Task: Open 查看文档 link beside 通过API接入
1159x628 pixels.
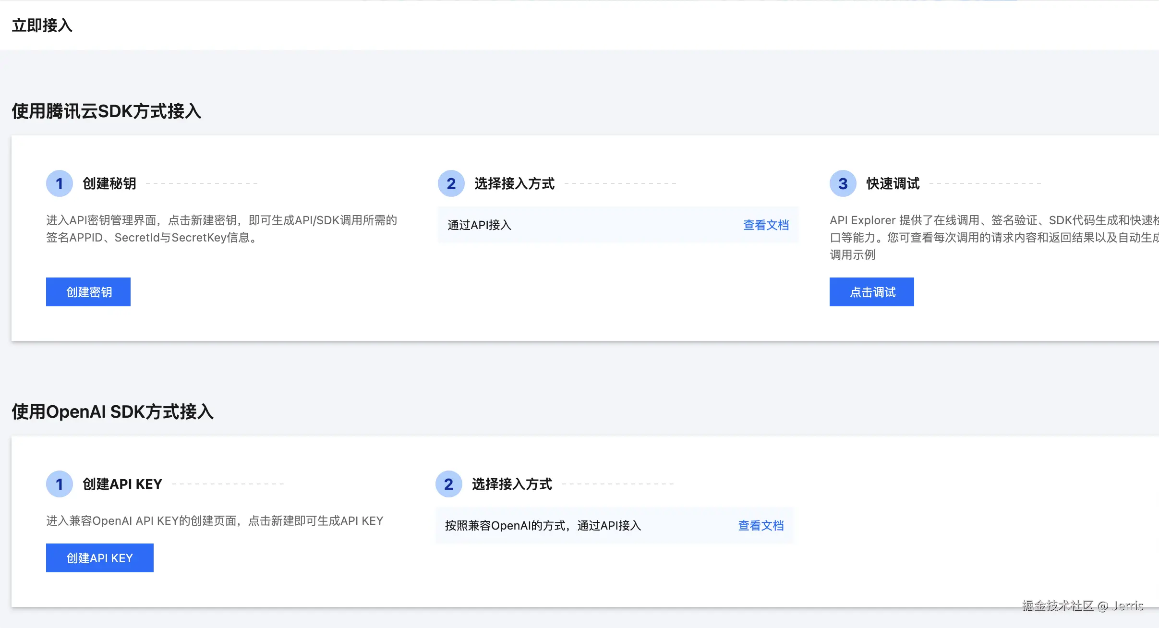Action: (x=766, y=225)
